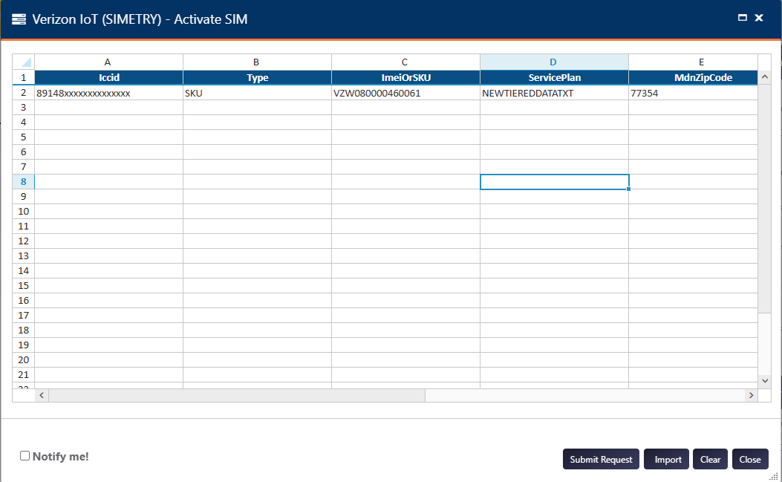Click the horizontal scrollbar thumb
Image resolution: width=782 pixels, height=482 pixels.
[236, 395]
